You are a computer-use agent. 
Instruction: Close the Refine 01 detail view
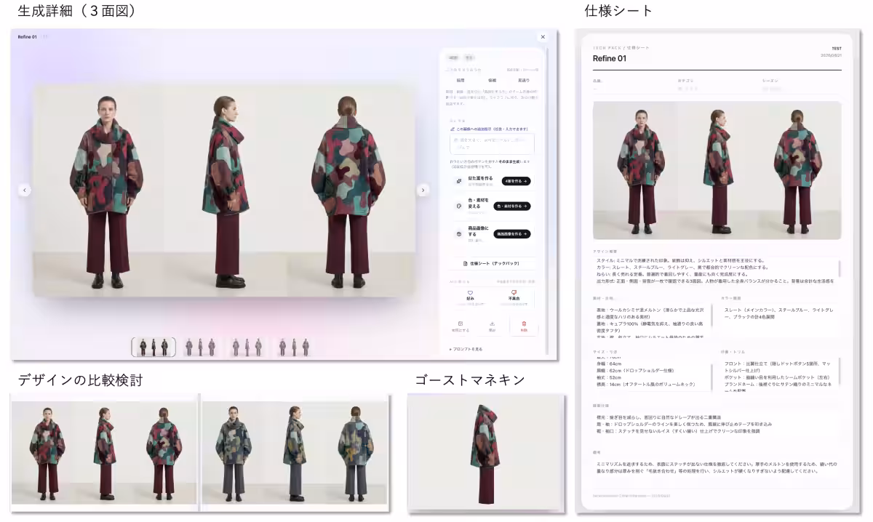coord(543,36)
